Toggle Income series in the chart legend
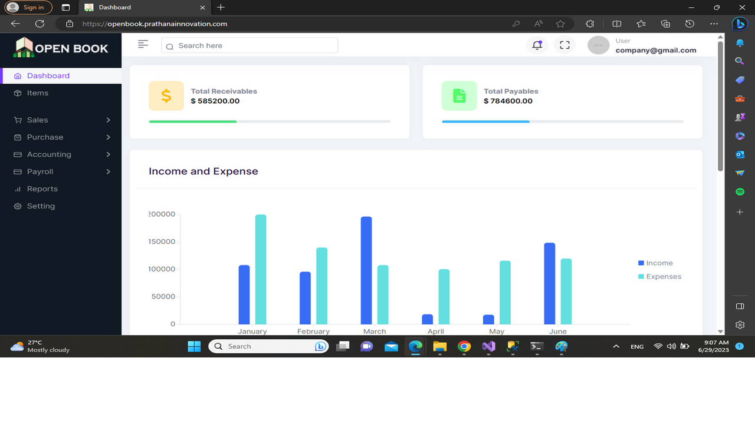 pos(655,263)
